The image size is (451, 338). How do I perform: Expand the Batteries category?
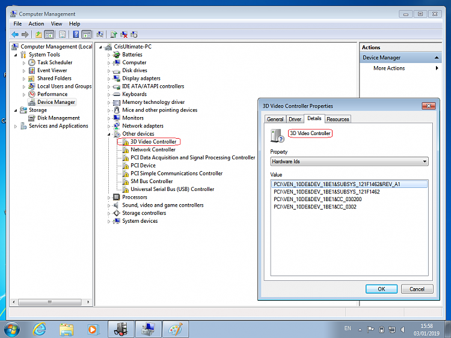coord(109,55)
